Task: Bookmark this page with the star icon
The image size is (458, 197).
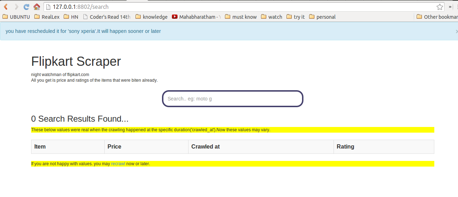Action: (440, 7)
